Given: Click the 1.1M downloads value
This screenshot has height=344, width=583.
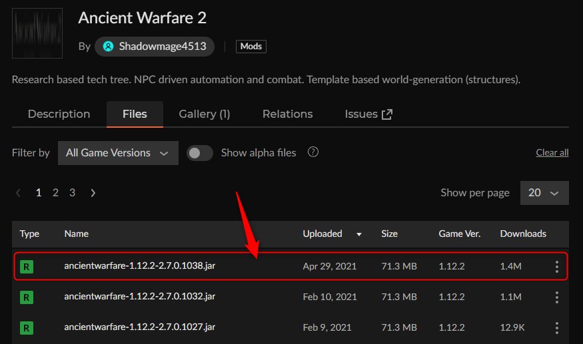Looking at the screenshot, I should 510,297.
